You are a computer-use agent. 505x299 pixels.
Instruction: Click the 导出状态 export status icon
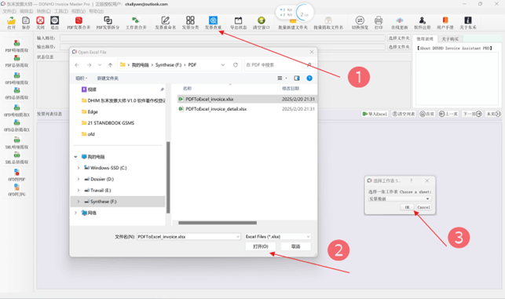pos(238,21)
